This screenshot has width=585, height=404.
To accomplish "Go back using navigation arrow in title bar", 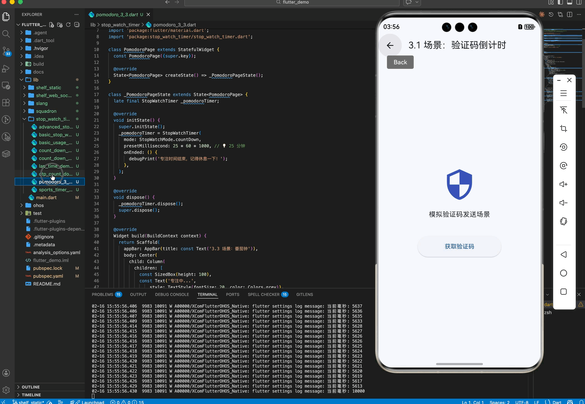I will click(167, 2).
